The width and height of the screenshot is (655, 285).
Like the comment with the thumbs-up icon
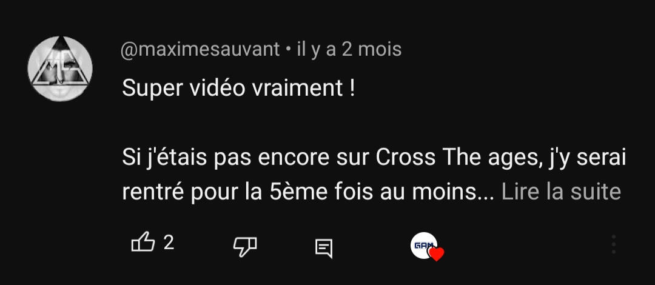click(143, 243)
